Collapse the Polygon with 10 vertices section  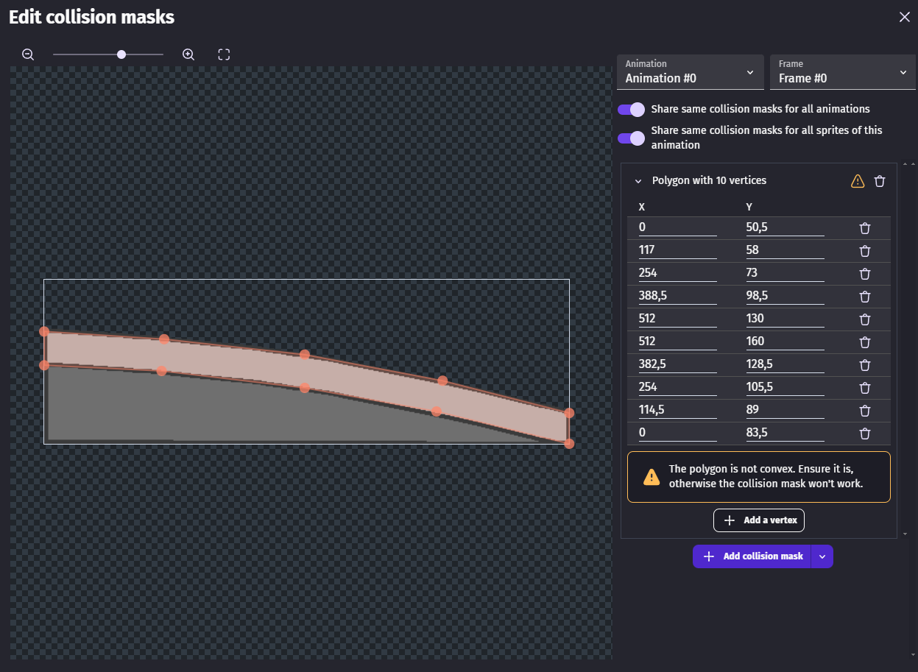[638, 181]
